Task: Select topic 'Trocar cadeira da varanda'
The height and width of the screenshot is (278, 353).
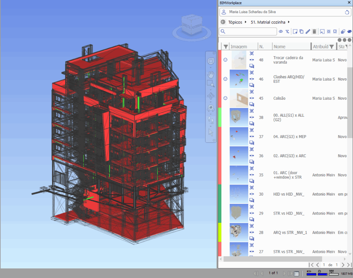Action: pos(288,60)
